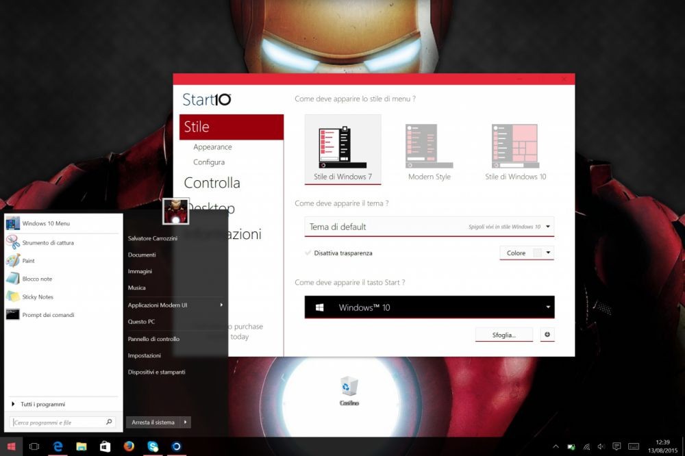Open File Explorer from the taskbar
Screen dimensions: 685x456
tap(82, 446)
